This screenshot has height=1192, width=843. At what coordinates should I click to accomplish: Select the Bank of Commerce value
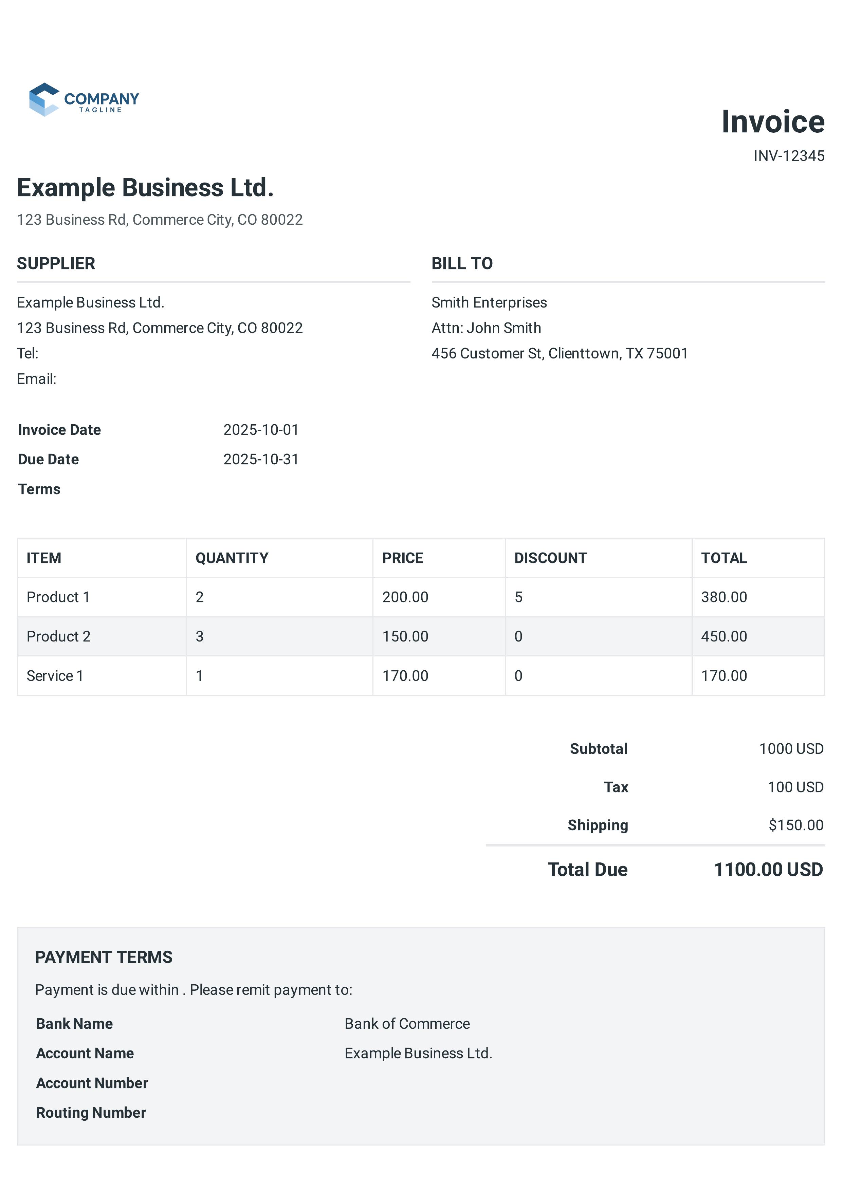[x=407, y=1024]
